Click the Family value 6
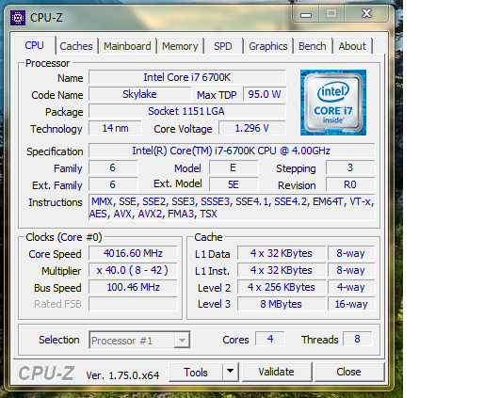 pyautogui.click(x=113, y=167)
